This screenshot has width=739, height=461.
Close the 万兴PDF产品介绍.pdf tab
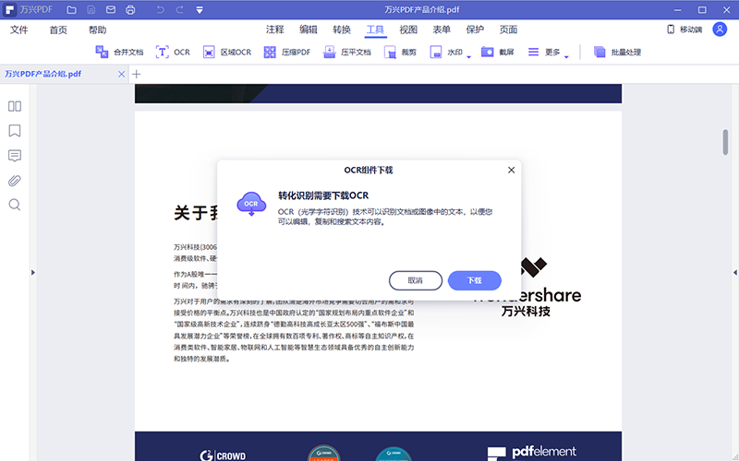(x=121, y=75)
